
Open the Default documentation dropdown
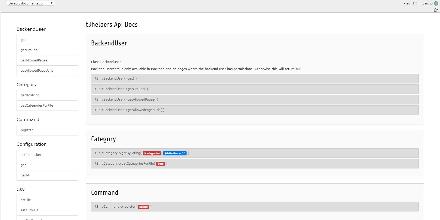[x=31, y=3]
